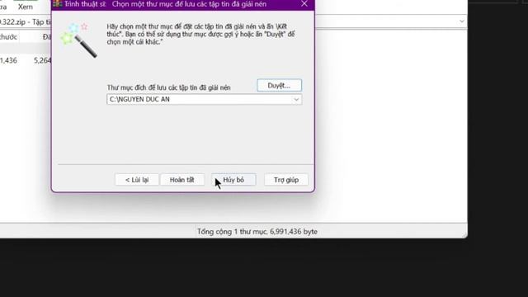Go back with the Lùi lại button

coord(137,180)
